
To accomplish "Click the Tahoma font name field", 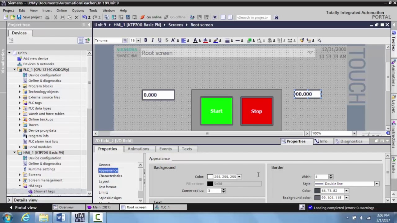I will pyautogui.click(x=109, y=40).
